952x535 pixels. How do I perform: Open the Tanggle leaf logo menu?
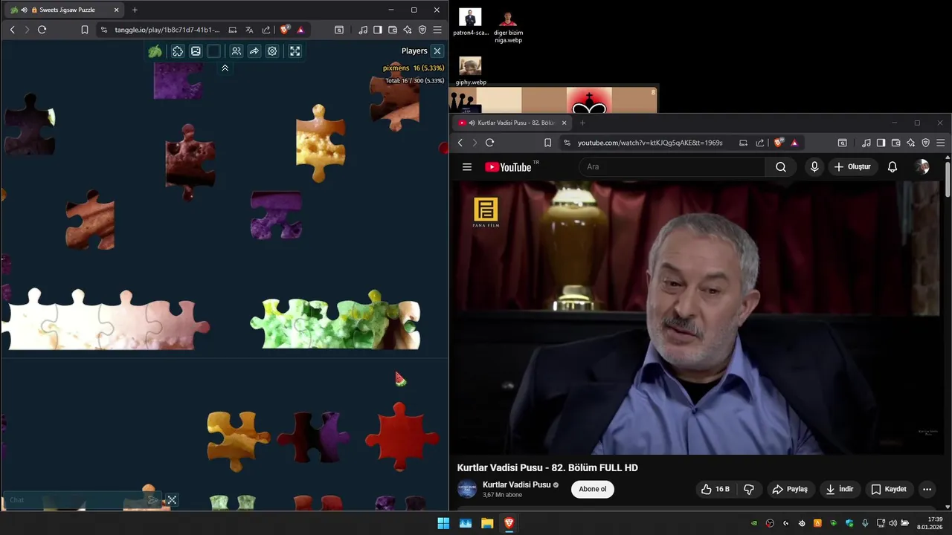coord(155,51)
